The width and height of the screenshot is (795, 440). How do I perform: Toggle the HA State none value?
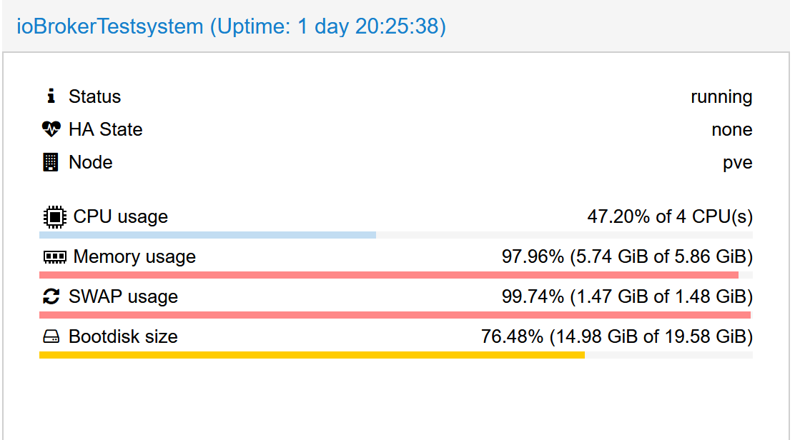732,129
